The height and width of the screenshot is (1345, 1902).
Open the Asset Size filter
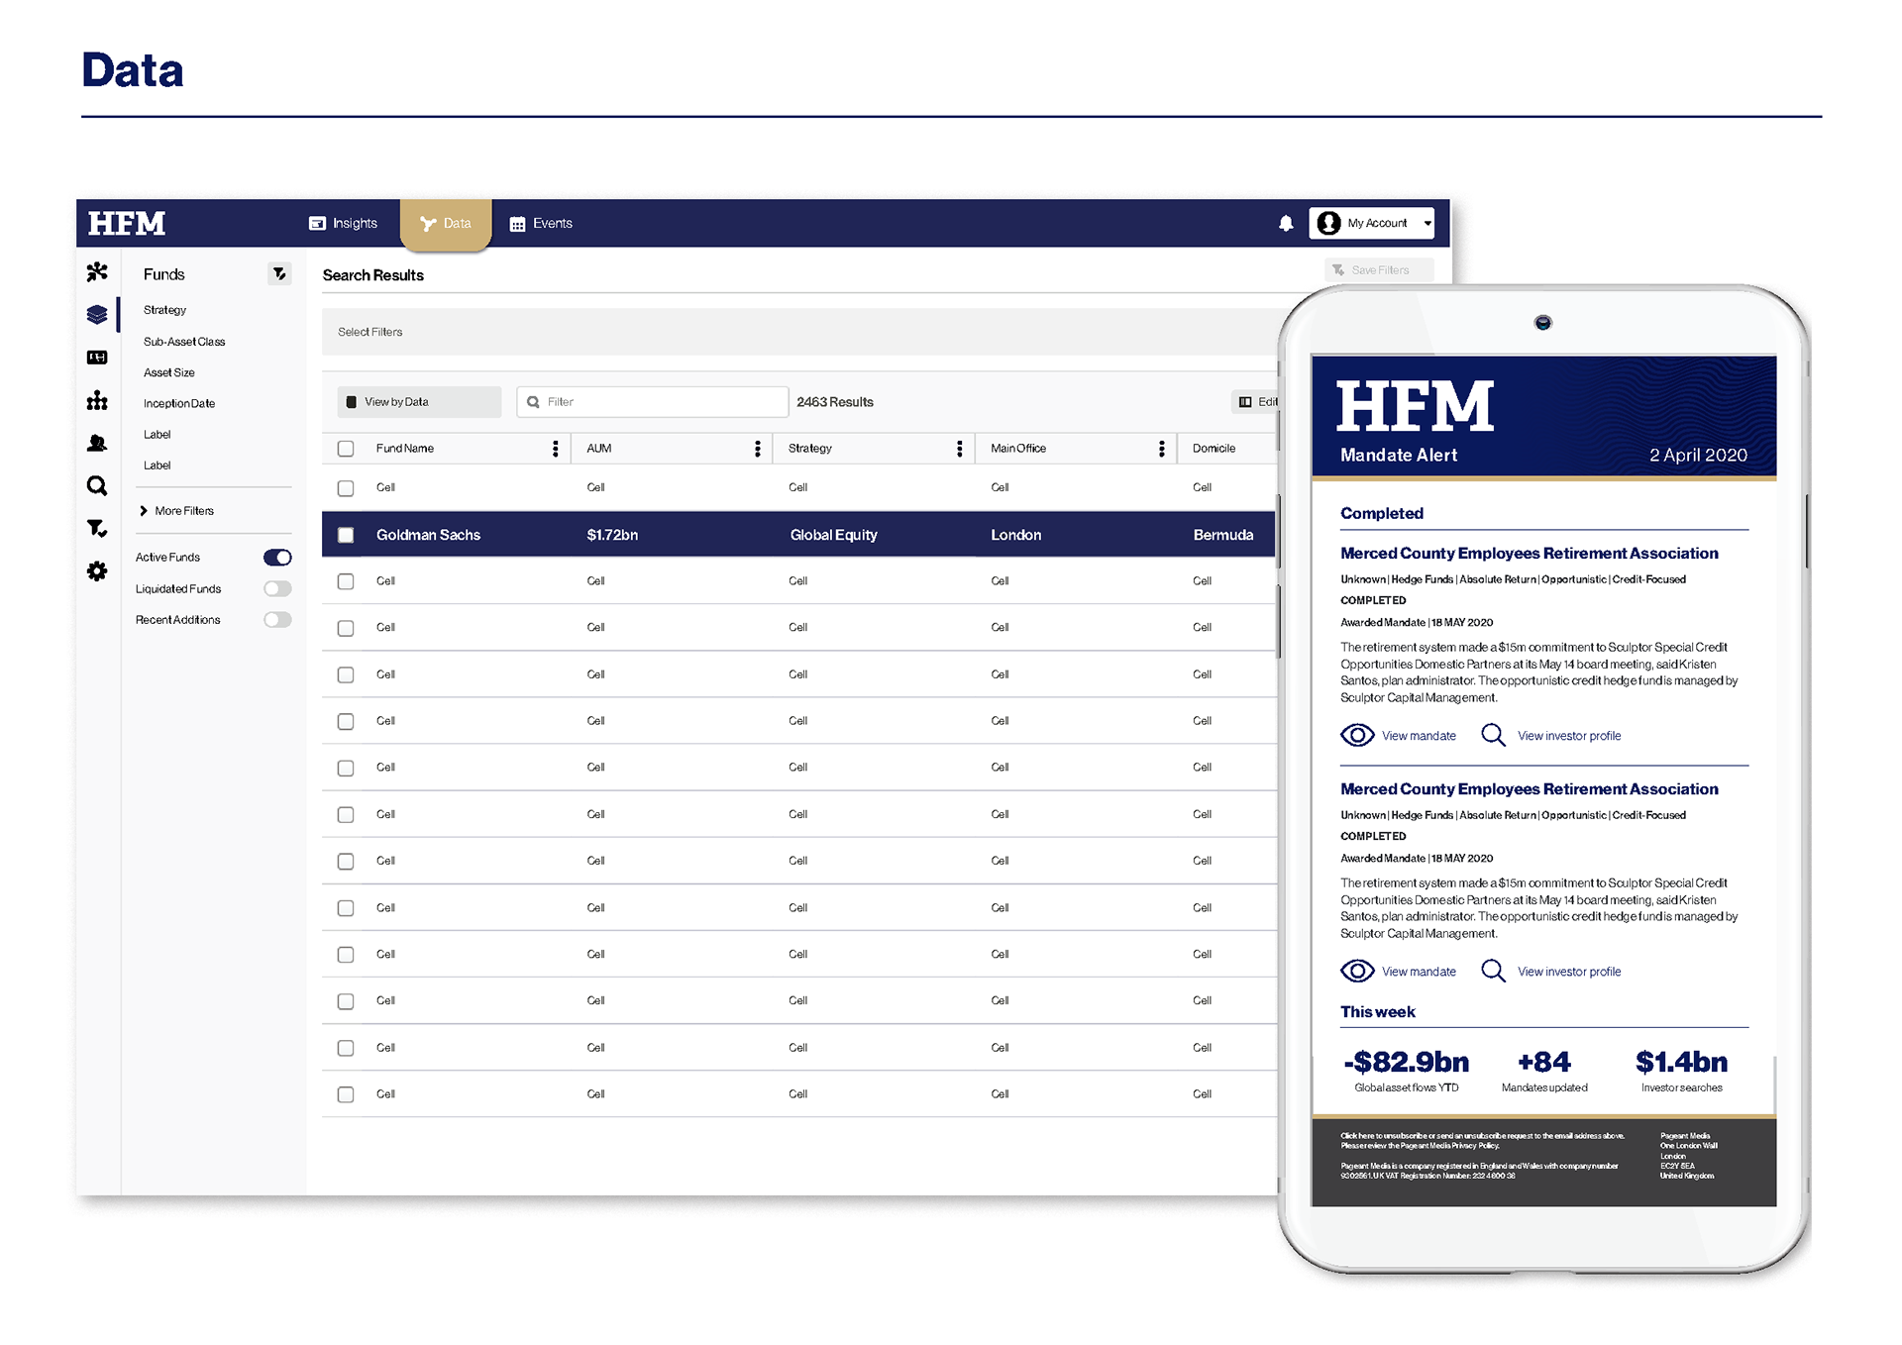point(169,372)
